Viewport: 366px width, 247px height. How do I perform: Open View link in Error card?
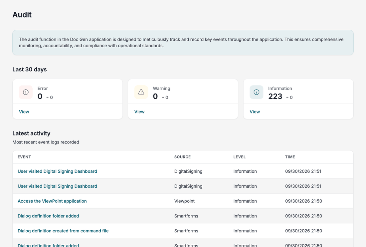pos(24,112)
